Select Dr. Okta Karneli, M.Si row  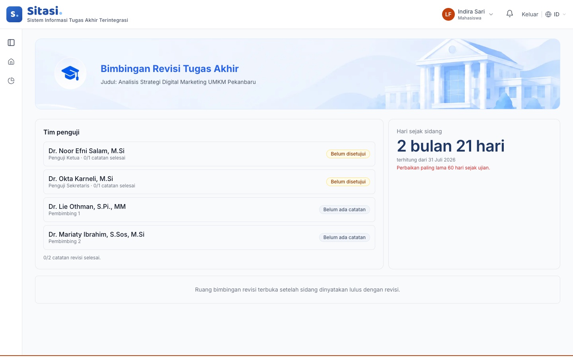click(209, 182)
